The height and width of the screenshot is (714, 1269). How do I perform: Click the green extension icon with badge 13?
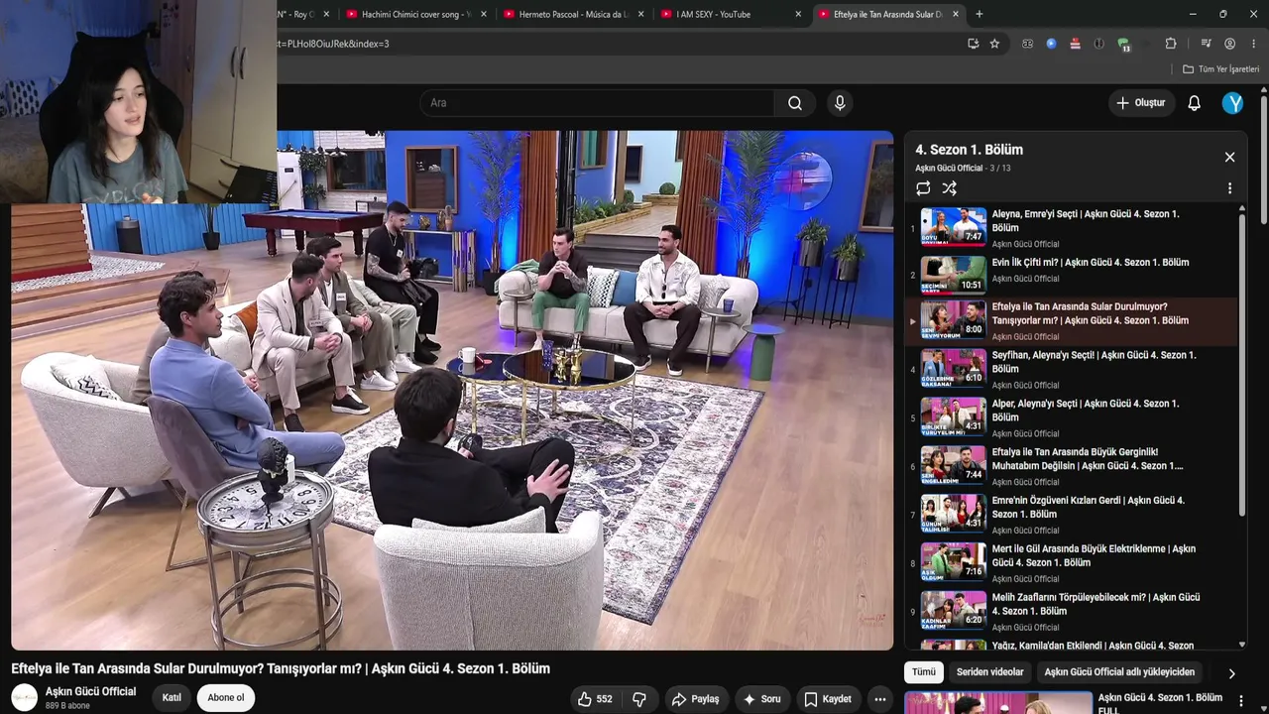tap(1123, 45)
